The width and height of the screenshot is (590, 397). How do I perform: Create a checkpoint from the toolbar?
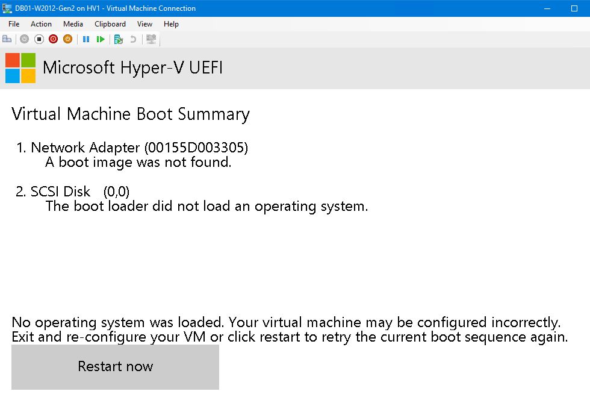119,39
